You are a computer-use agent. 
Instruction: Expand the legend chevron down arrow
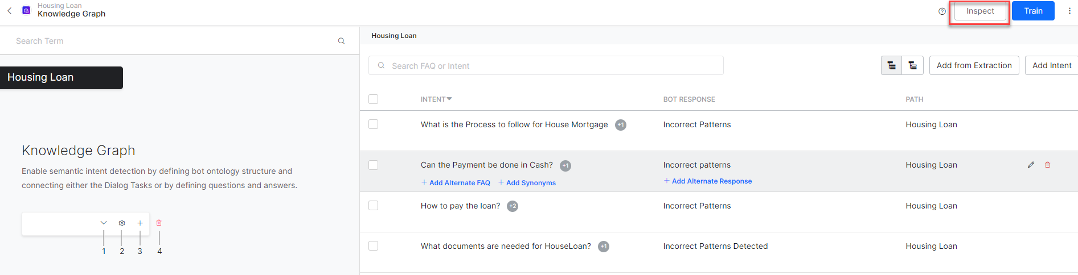coord(104,223)
